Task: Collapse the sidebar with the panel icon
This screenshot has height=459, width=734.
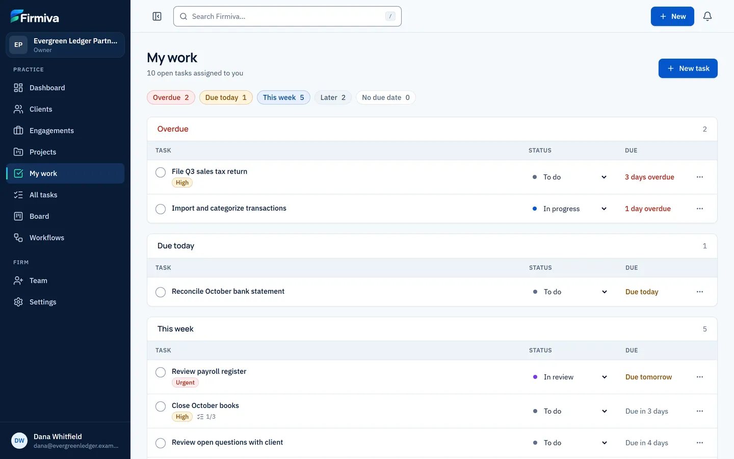Action: (x=157, y=16)
